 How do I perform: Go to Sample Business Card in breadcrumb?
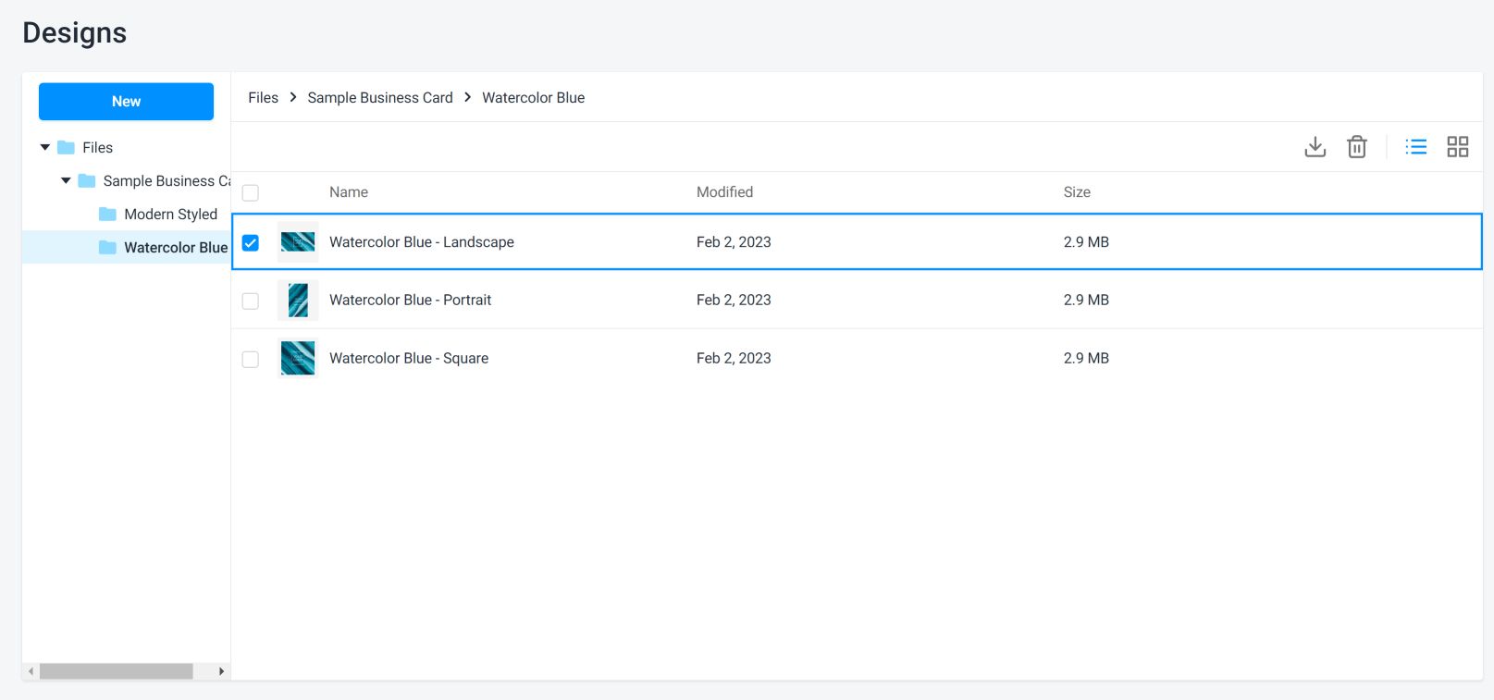click(380, 98)
